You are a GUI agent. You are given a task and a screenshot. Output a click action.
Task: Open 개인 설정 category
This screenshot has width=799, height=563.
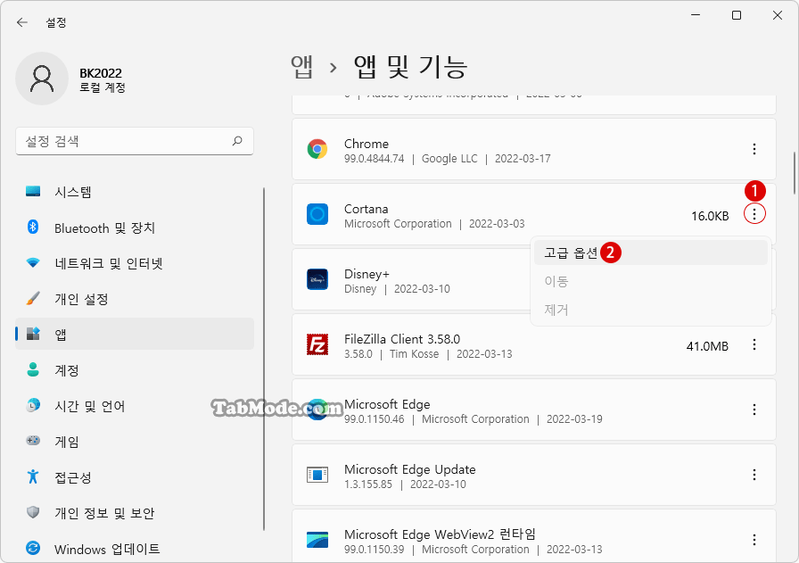pos(135,300)
